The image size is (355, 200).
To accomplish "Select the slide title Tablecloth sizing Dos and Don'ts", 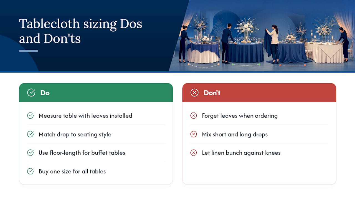I will 80,31.
